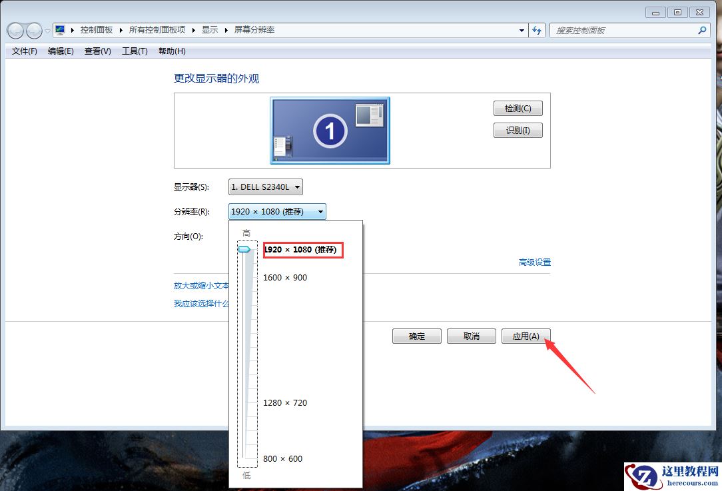Open the 方向 dropdown
Image resolution: width=722 pixels, height=491 pixels.
(x=276, y=236)
